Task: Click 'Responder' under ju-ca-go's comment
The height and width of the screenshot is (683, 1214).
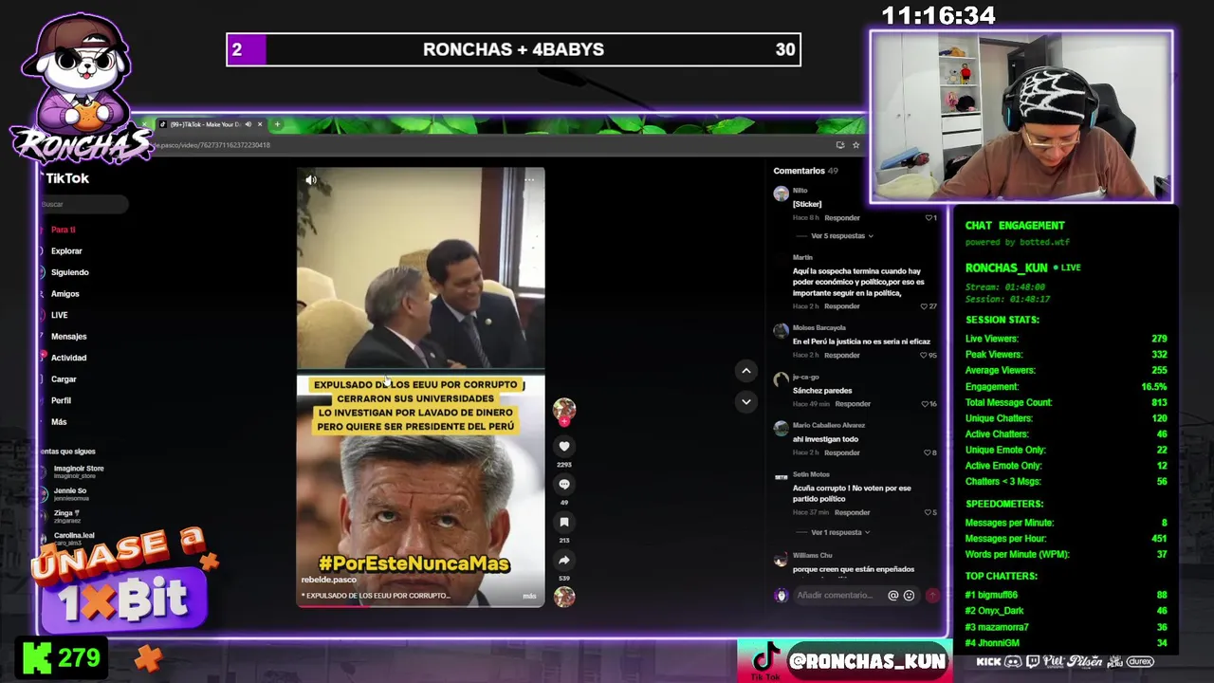Action: 853,404
